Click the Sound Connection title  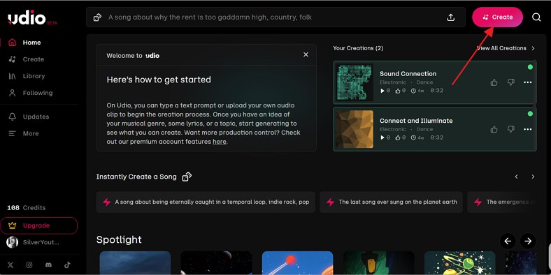(x=408, y=74)
